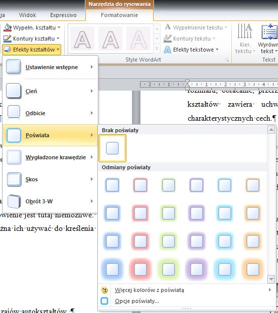Click the Opcje poświaty square icon
Screen dimensions: 278x313
[104, 301]
